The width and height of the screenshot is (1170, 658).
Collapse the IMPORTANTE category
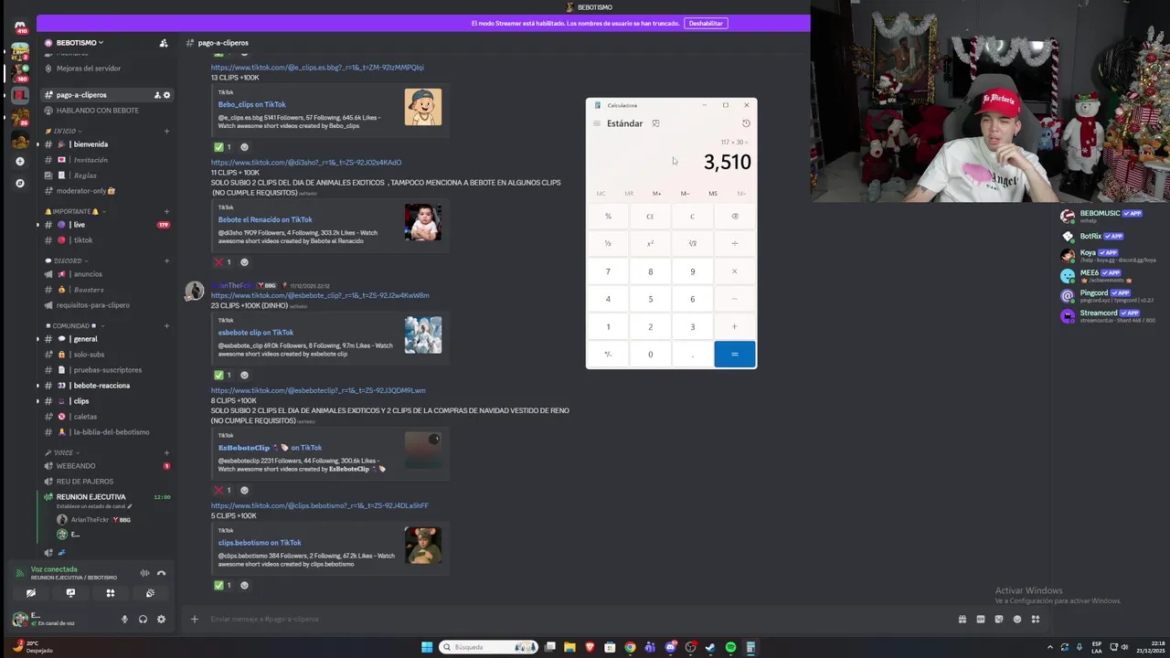73,212
